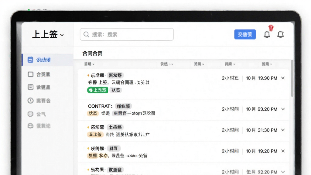The width and height of the screenshot is (311, 175).
Task: Expand the column header dropdown above contract titles
Action: click(x=89, y=64)
